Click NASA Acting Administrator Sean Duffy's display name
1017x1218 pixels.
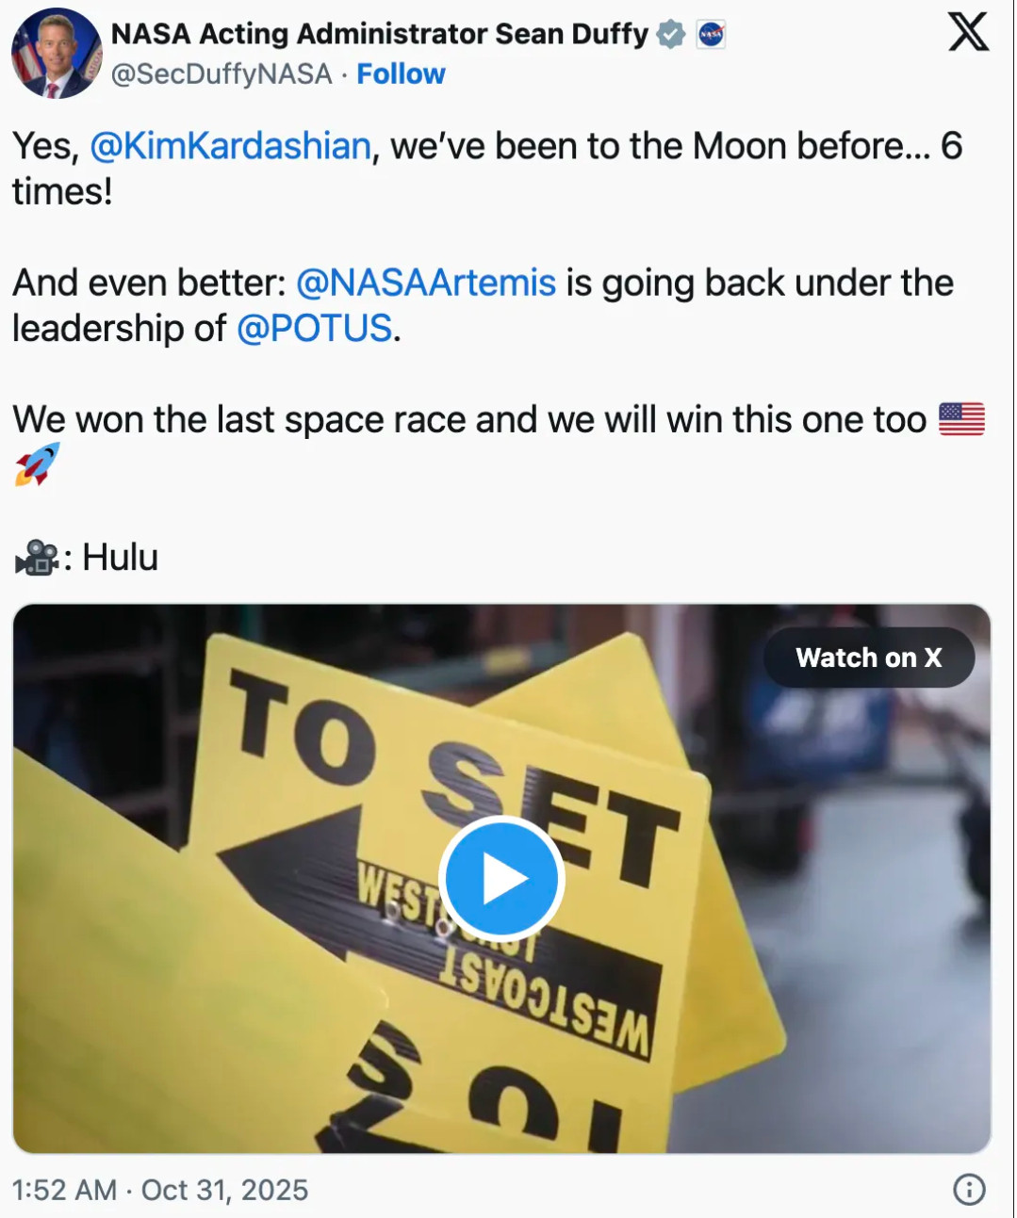(x=375, y=32)
